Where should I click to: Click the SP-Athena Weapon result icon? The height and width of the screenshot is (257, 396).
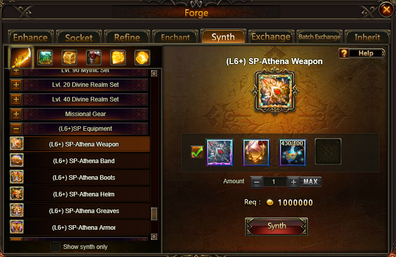275,91
